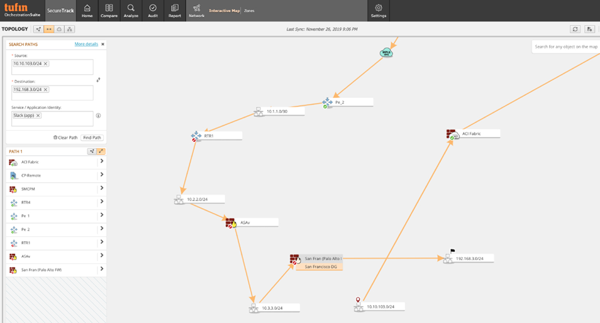600x323 pixels.
Task: Click the San Francisco DG label
Action: 321,267
